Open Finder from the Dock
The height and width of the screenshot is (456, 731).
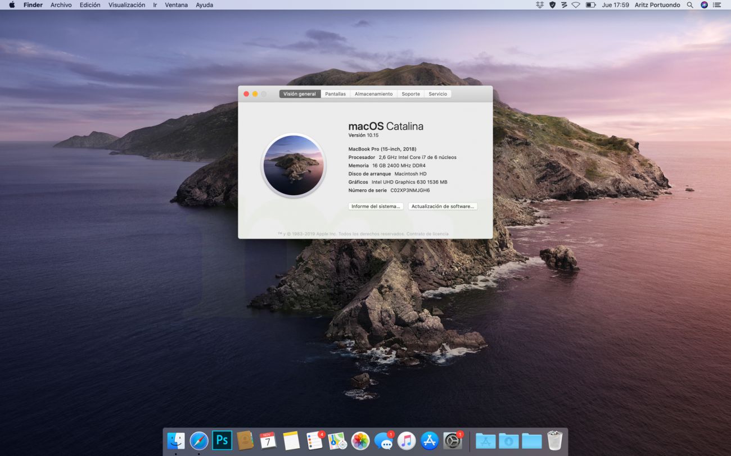176,441
